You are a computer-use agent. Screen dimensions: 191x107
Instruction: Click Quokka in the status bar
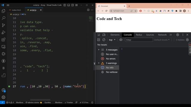[47, 103]
